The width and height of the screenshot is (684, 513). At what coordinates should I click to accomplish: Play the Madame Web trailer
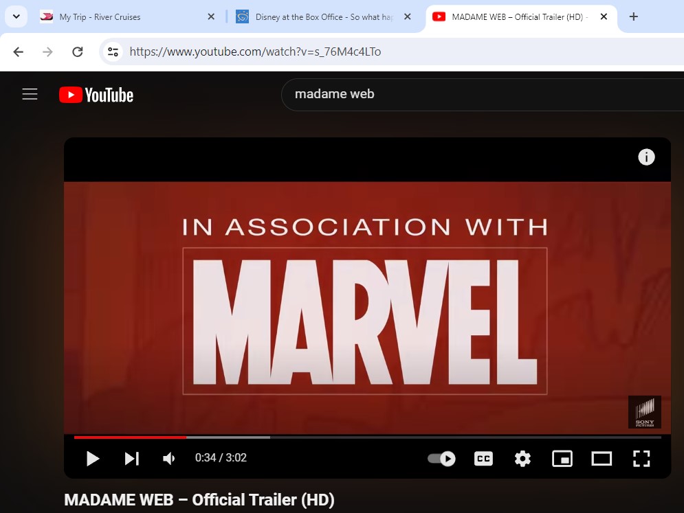click(x=93, y=458)
